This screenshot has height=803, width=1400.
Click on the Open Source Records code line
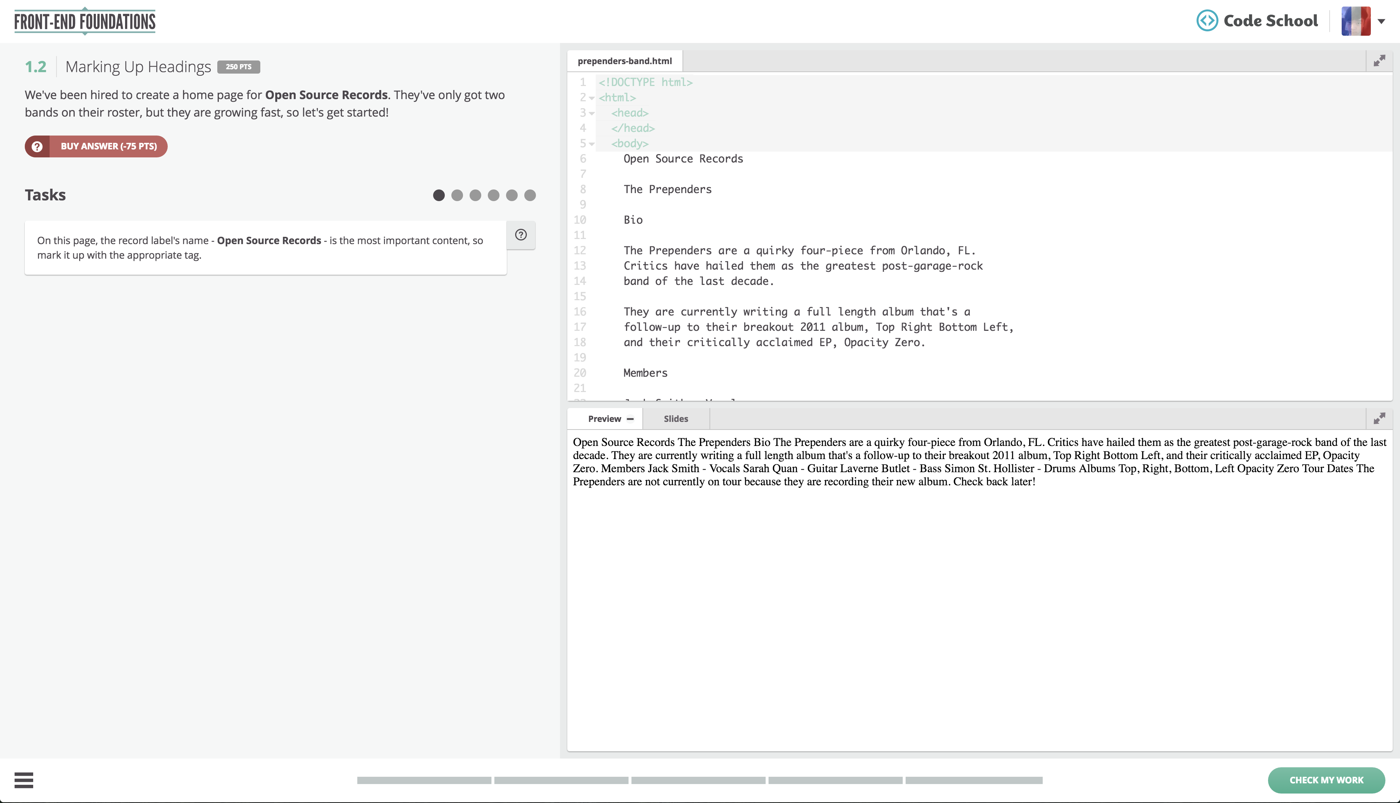pos(683,159)
